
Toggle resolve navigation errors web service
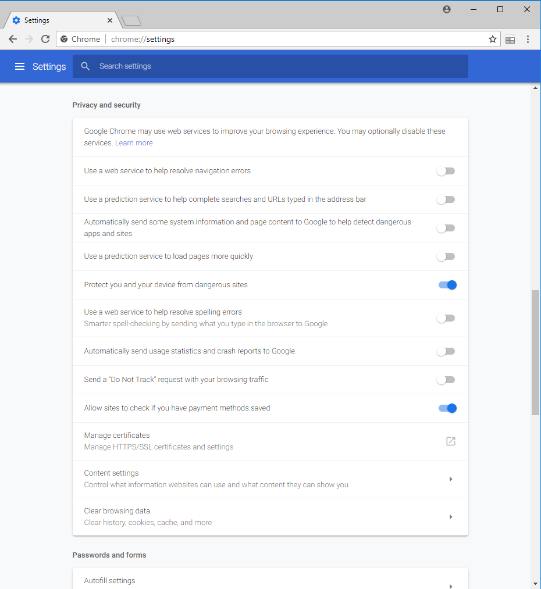(x=446, y=172)
